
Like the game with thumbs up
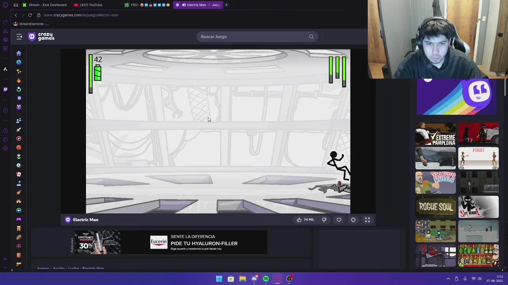(x=299, y=220)
